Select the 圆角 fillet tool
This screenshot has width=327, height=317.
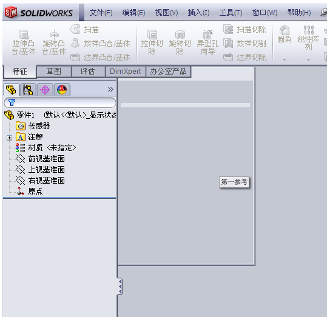click(285, 35)
